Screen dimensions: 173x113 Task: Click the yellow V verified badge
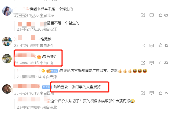(x=43, y=71)
